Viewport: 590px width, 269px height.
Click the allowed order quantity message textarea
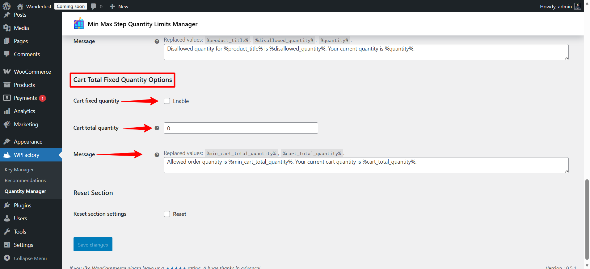point(366,165)
